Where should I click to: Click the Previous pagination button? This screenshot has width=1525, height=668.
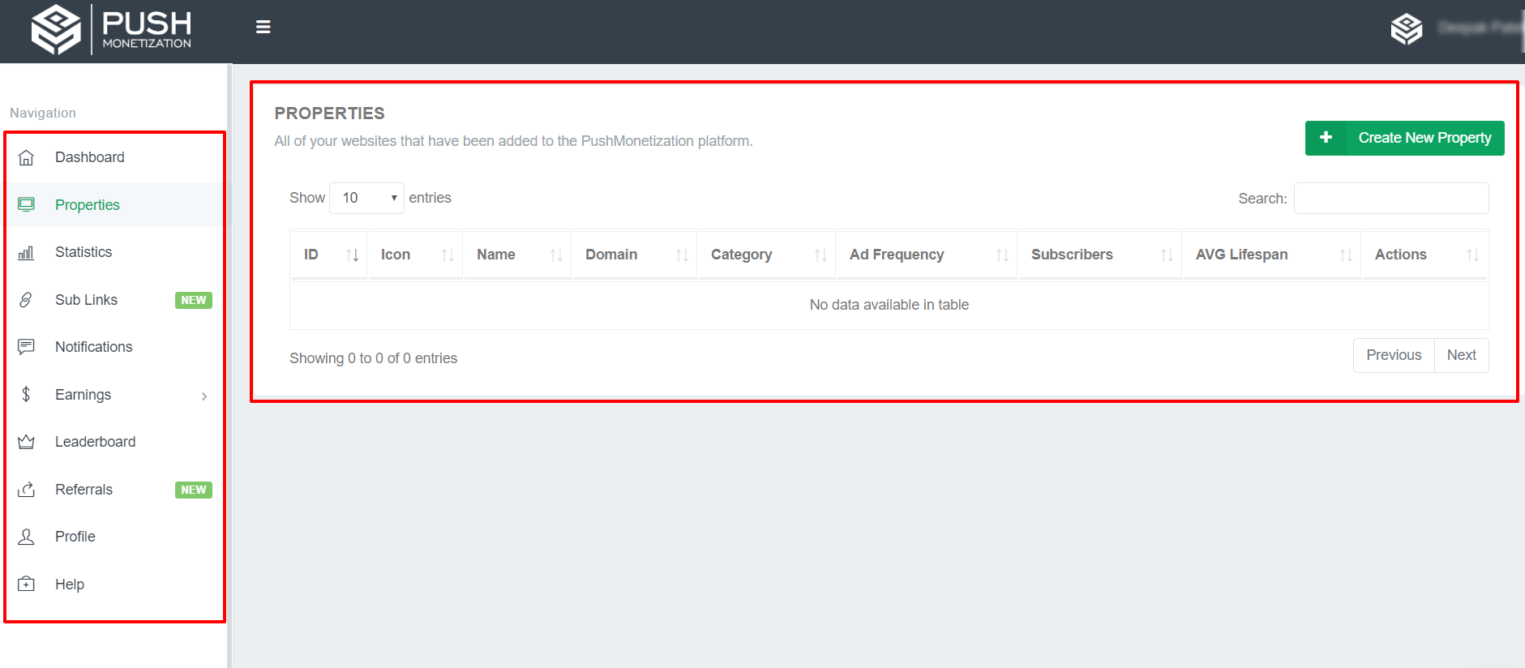pyautogui.click(x=1394, y=355)
